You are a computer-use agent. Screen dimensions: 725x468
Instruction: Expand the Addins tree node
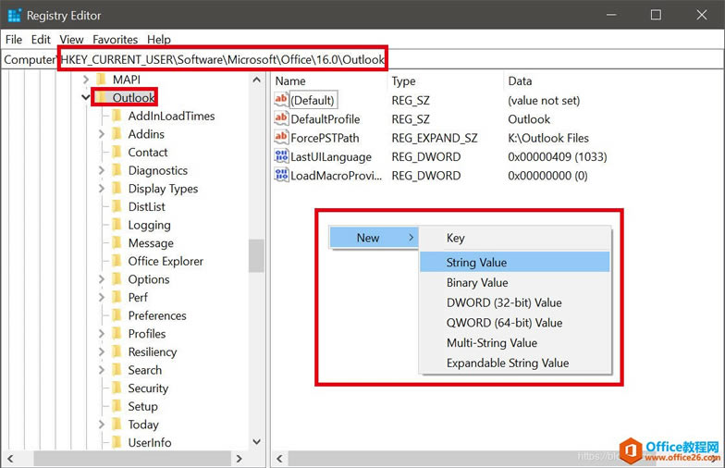pyautogui.click(x=102, y=134)
